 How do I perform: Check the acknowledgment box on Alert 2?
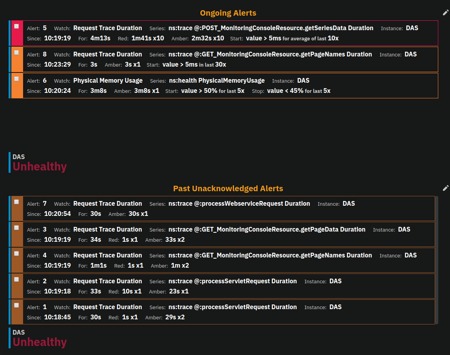(16, 279)
